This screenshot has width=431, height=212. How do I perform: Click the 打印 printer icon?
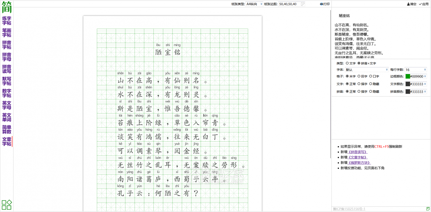click(x=322, y=4)
